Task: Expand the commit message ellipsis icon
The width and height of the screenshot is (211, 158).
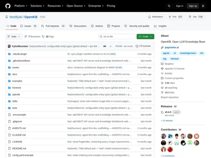Action: (x=105, y=46)
